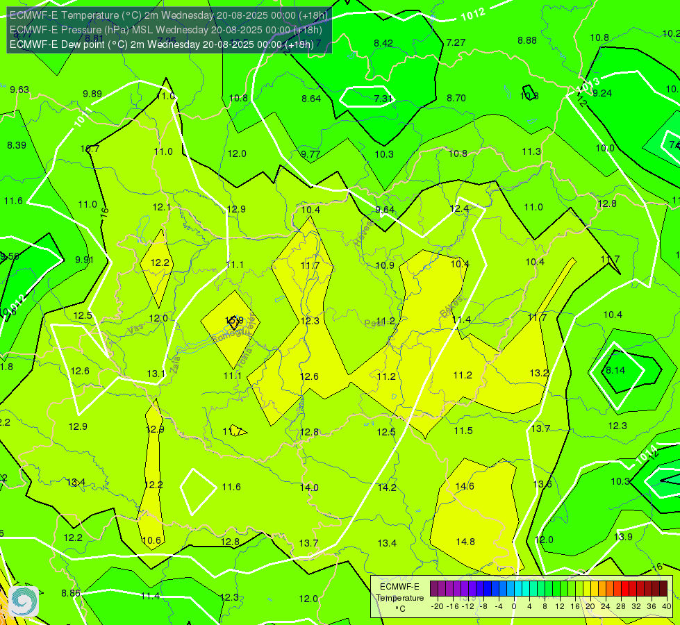The image size is (680, 625).
Task: Click the darkest red swatch above 40
Action: (x=663, y=589)
